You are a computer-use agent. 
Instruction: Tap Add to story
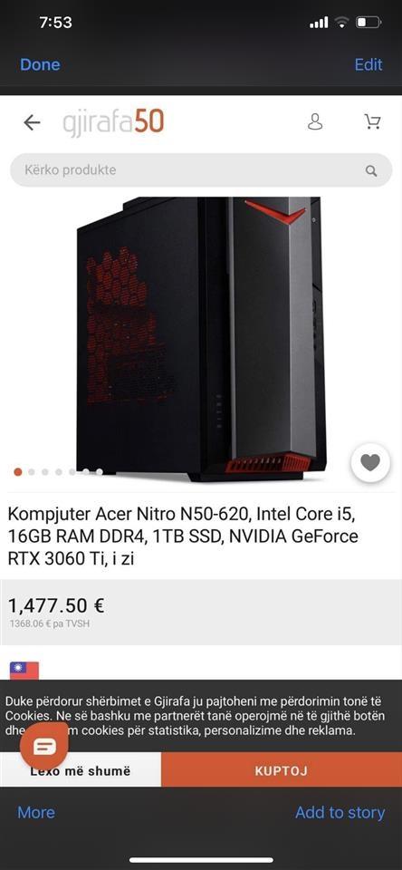(340, 812)
